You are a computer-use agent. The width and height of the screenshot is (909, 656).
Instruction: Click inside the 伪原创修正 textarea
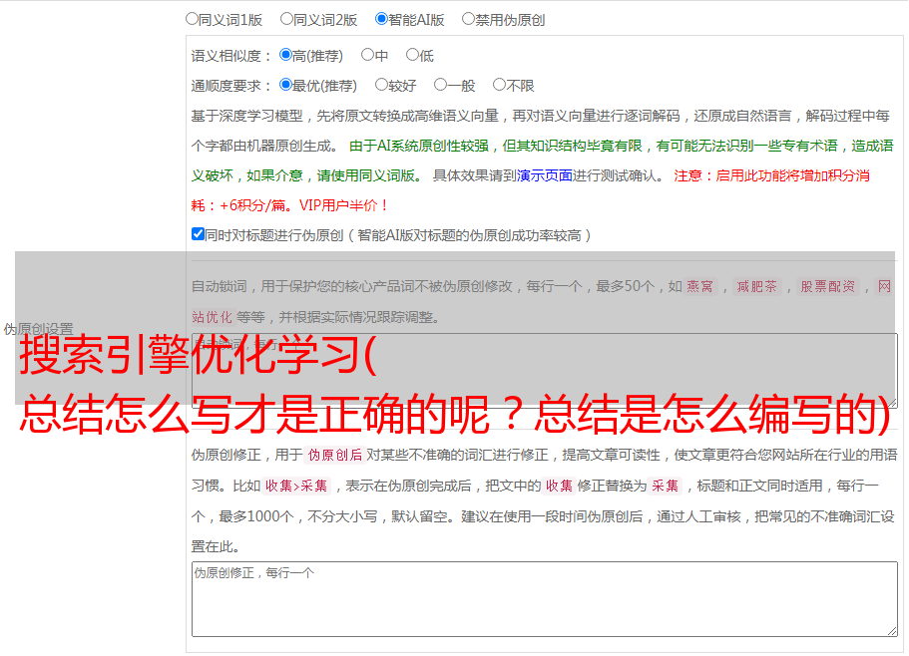coord(545,599)
